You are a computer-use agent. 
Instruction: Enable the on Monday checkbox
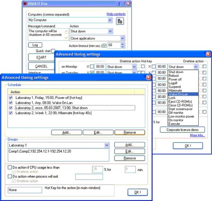click(92, 66)
